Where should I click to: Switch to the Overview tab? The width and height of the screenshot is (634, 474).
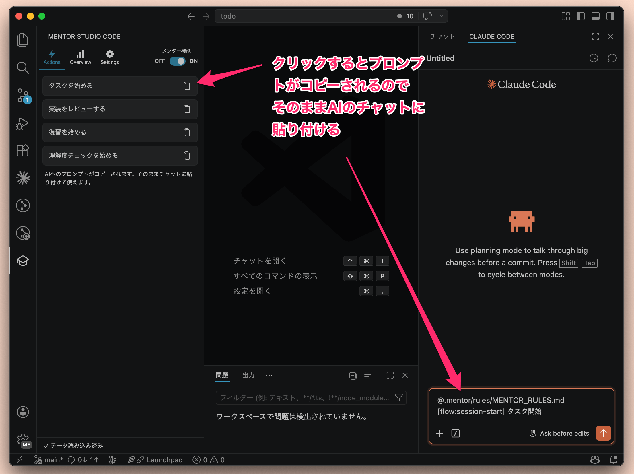tap(80, 58)
